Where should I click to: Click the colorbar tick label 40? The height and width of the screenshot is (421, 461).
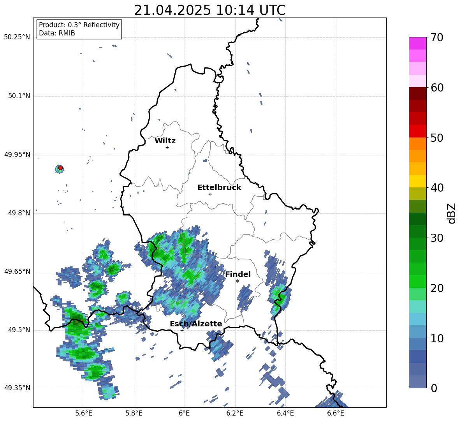[x=437, y=188]
